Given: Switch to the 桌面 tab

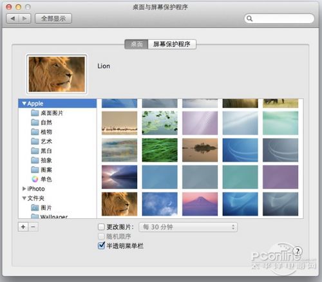Looking at the screenshot, I should pos(137,44).
